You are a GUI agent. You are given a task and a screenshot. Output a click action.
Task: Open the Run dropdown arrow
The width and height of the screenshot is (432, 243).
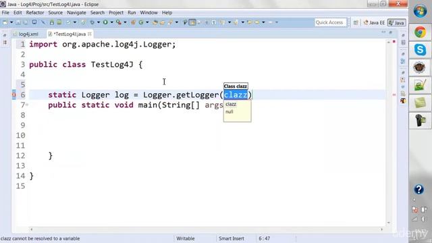coord(111,22)
